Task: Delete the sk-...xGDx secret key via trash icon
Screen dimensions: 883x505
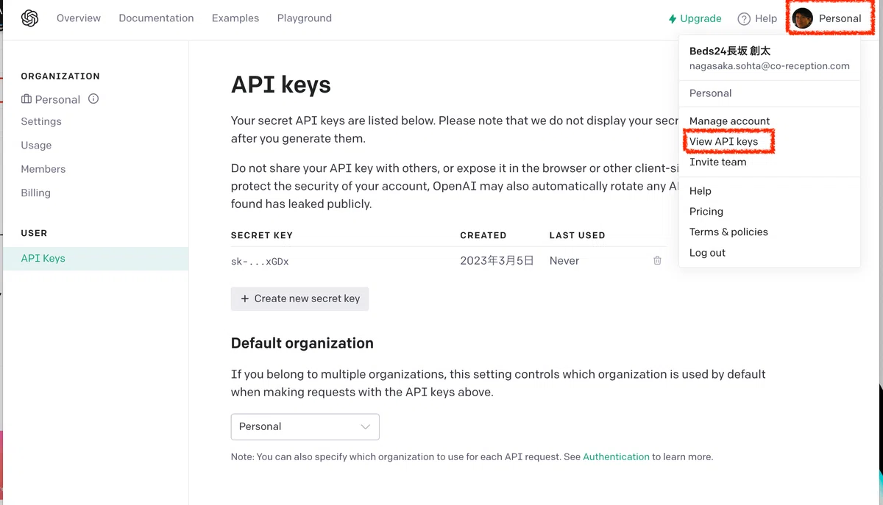Action: click(657, 260)
